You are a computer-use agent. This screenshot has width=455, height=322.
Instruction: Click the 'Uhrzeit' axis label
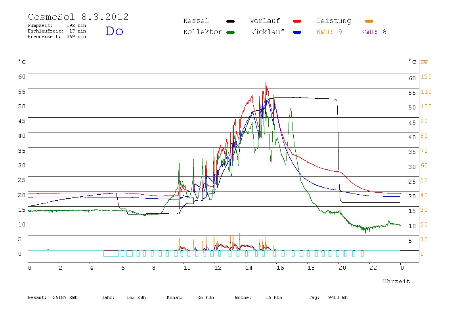pos(396,281)
